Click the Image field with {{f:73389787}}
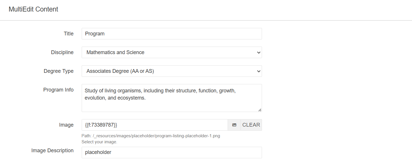The image size is (412, 160). tap(155, 125)
